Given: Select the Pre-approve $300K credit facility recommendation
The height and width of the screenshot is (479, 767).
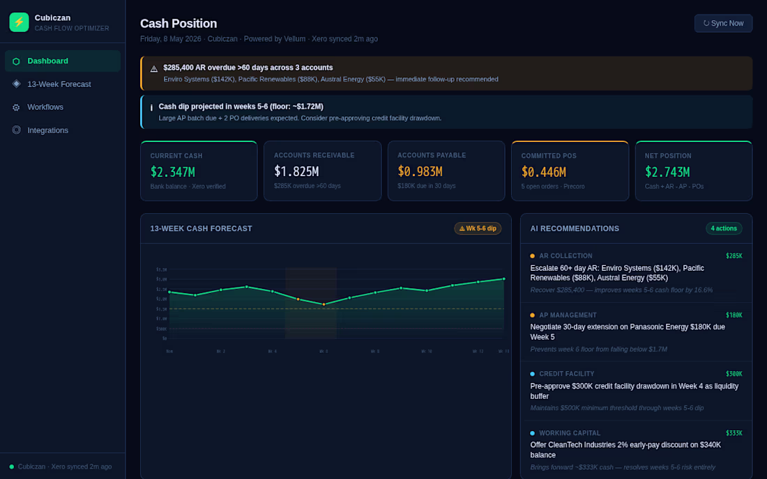Looking at the screenshot, I should click(x=636, y=391).
